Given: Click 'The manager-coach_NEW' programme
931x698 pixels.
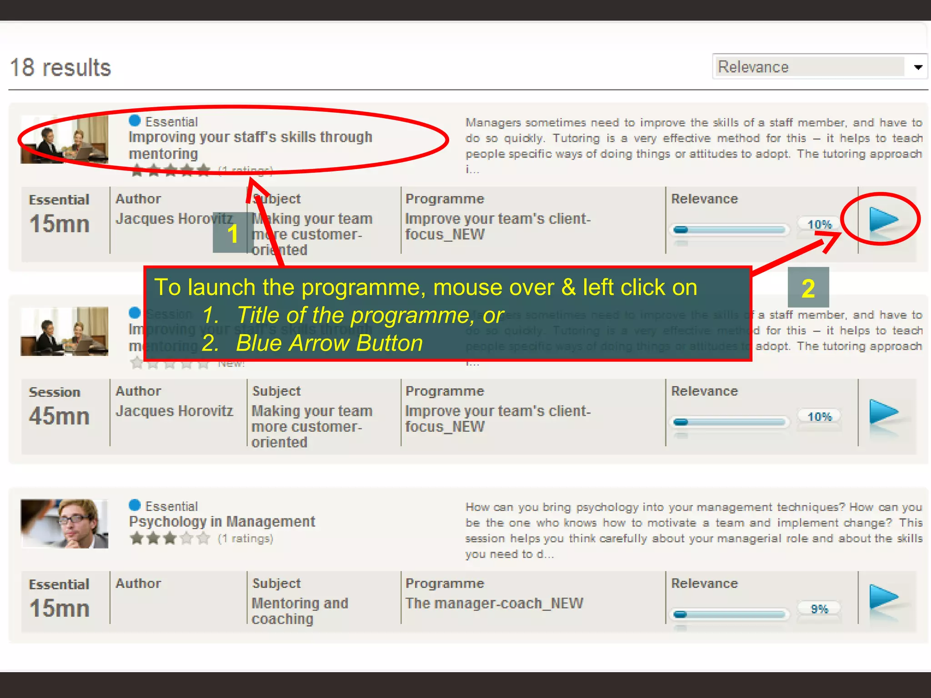Looking at the screenshot, I should click(x=494, y=603).
